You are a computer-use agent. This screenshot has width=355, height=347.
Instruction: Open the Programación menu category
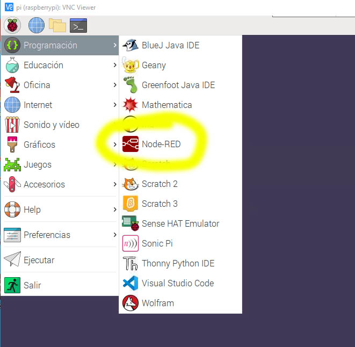pos(60,45)
